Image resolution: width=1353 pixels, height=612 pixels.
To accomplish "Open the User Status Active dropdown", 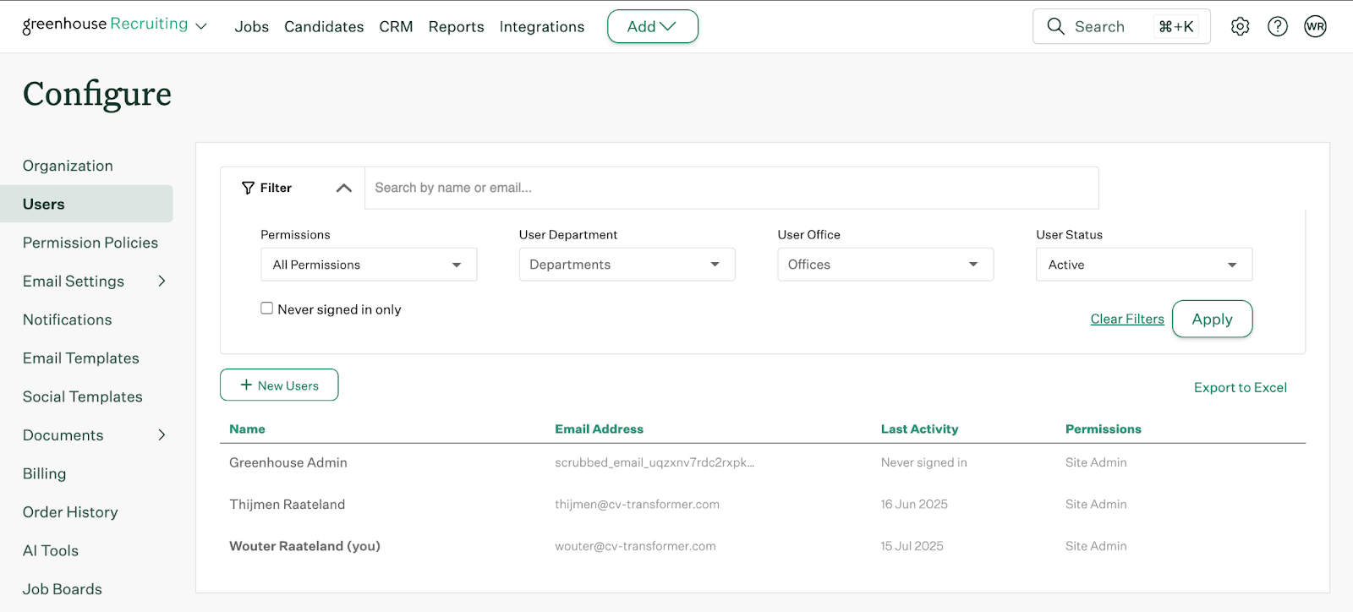I will (1143, 265).
